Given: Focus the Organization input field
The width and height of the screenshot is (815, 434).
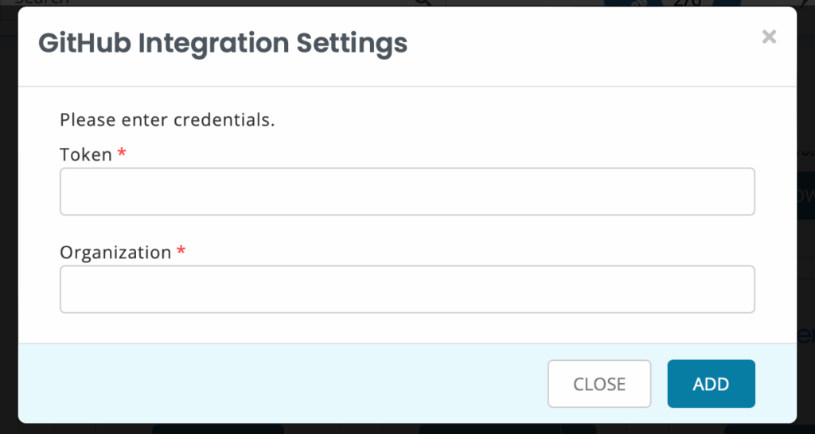Looking at the screenshot, I should (407, 289).
